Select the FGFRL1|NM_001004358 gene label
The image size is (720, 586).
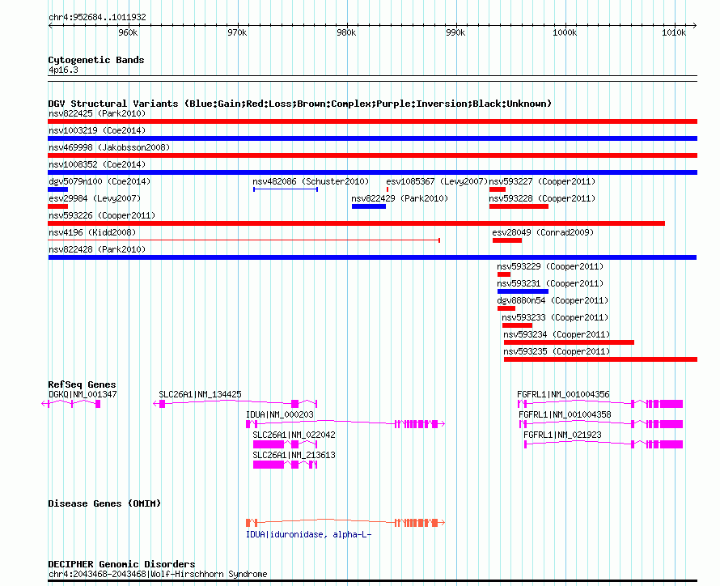(565, 414)
